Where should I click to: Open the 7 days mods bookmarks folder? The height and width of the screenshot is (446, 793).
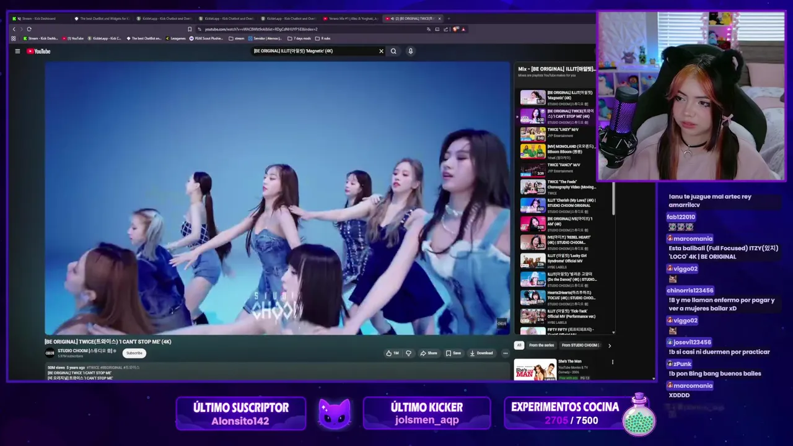tap(299, 38)
